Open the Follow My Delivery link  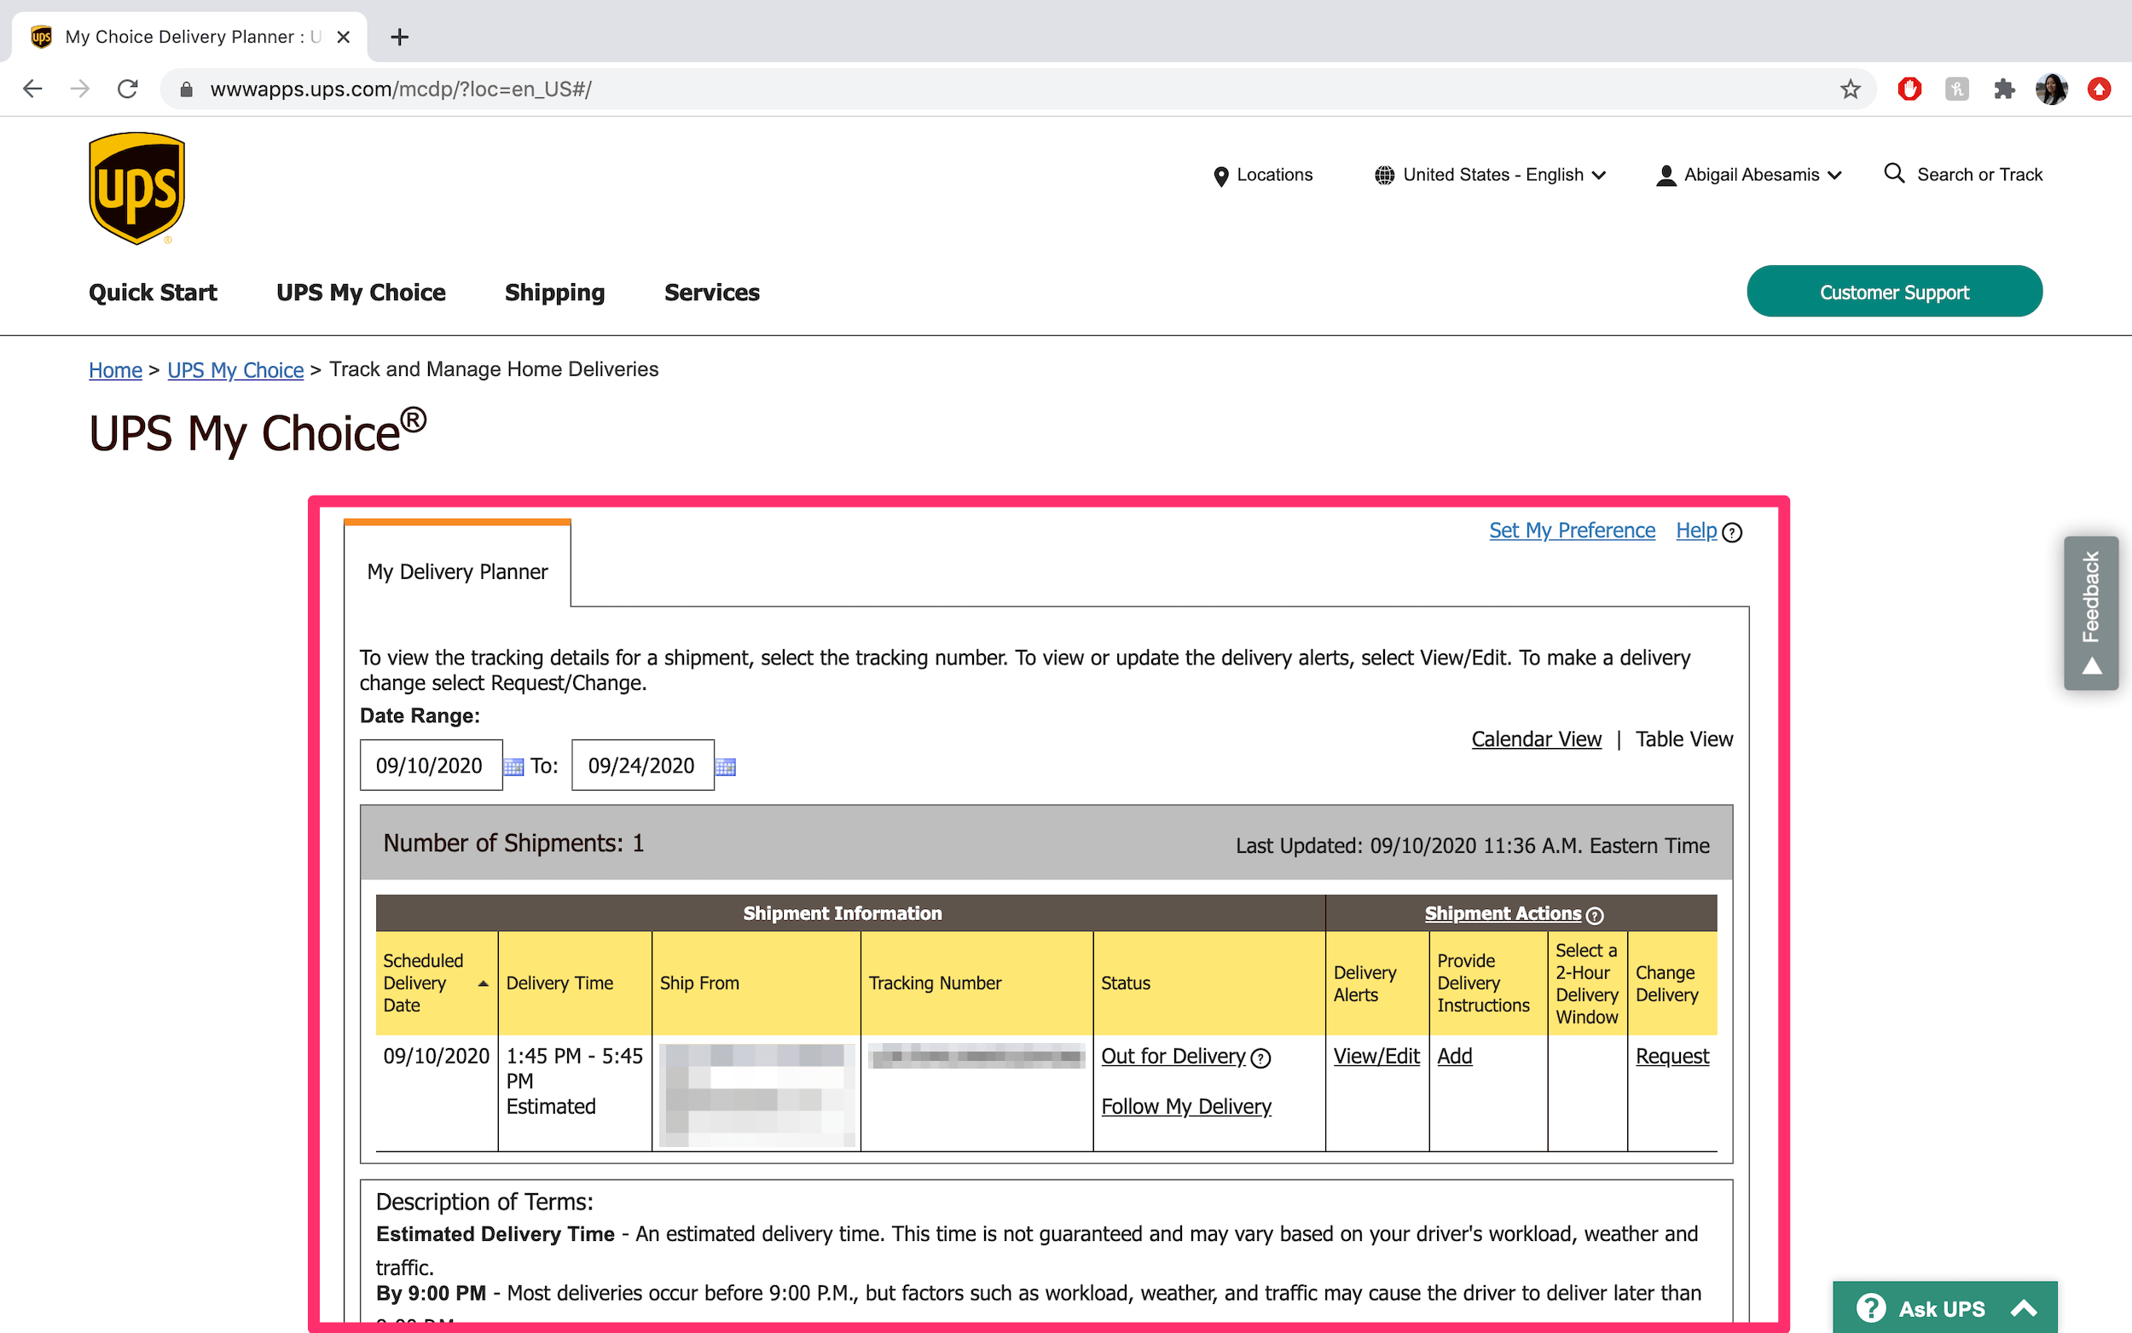pyautogui.click(x=1185, y=1106)
